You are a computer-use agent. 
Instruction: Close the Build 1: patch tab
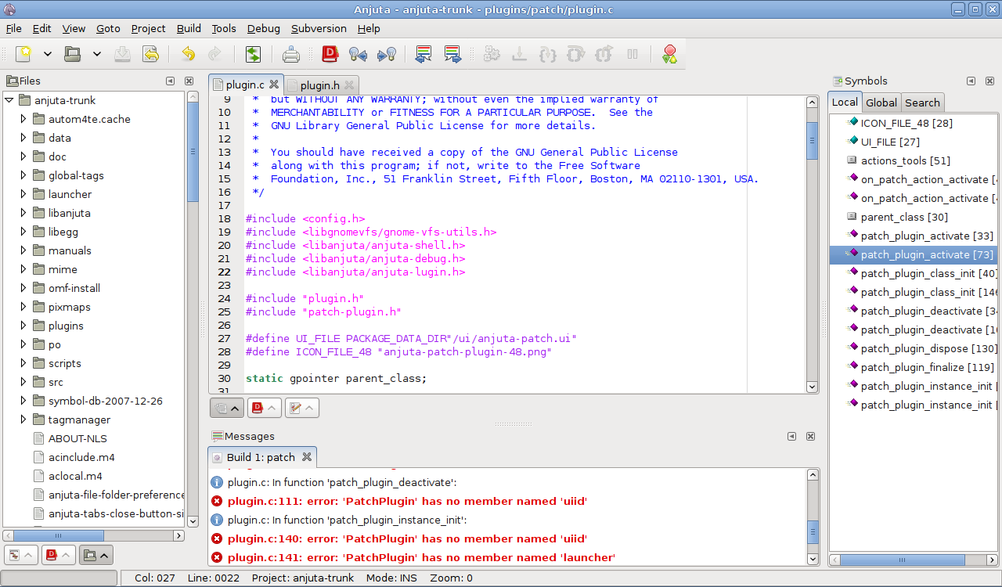click(305, 456)
